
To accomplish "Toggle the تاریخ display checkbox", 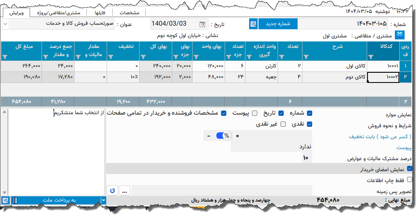I will [x=281, y=113].
